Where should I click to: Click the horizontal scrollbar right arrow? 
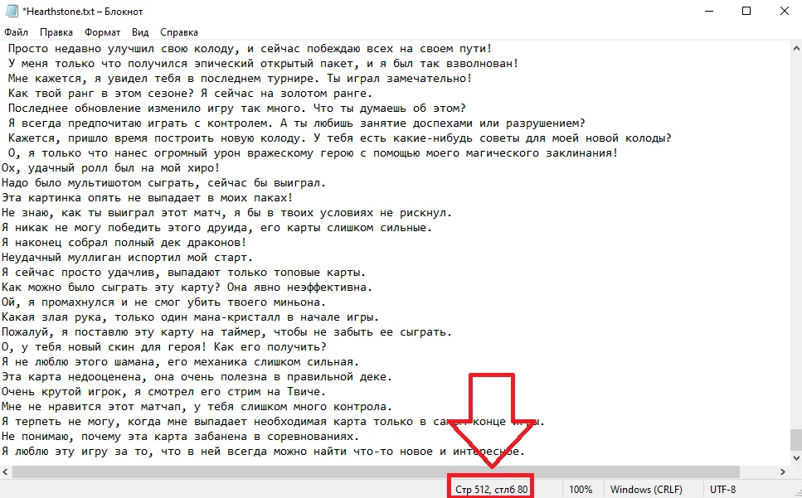click(783, 472)
